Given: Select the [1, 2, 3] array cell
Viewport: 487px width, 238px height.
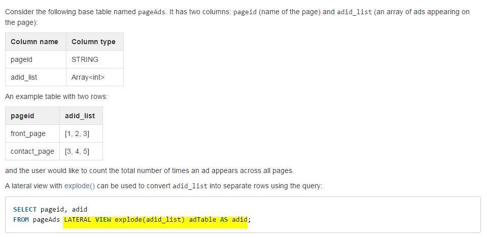Looking at the screenshot, I should pos(77,133).
